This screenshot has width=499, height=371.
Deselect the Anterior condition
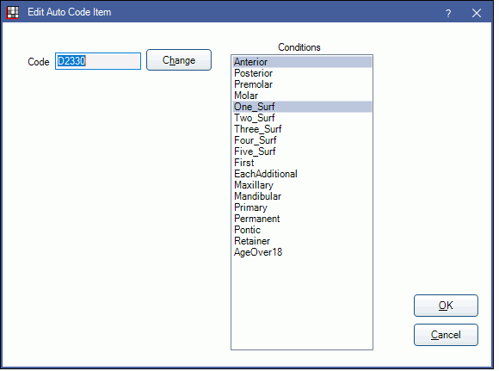click(x=302, y=62)
